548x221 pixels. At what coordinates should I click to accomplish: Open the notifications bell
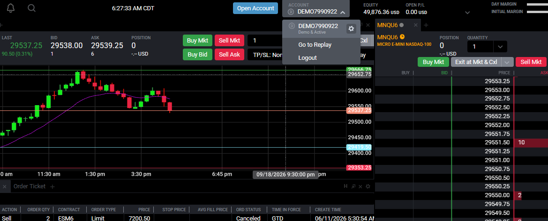pos(11,8)
